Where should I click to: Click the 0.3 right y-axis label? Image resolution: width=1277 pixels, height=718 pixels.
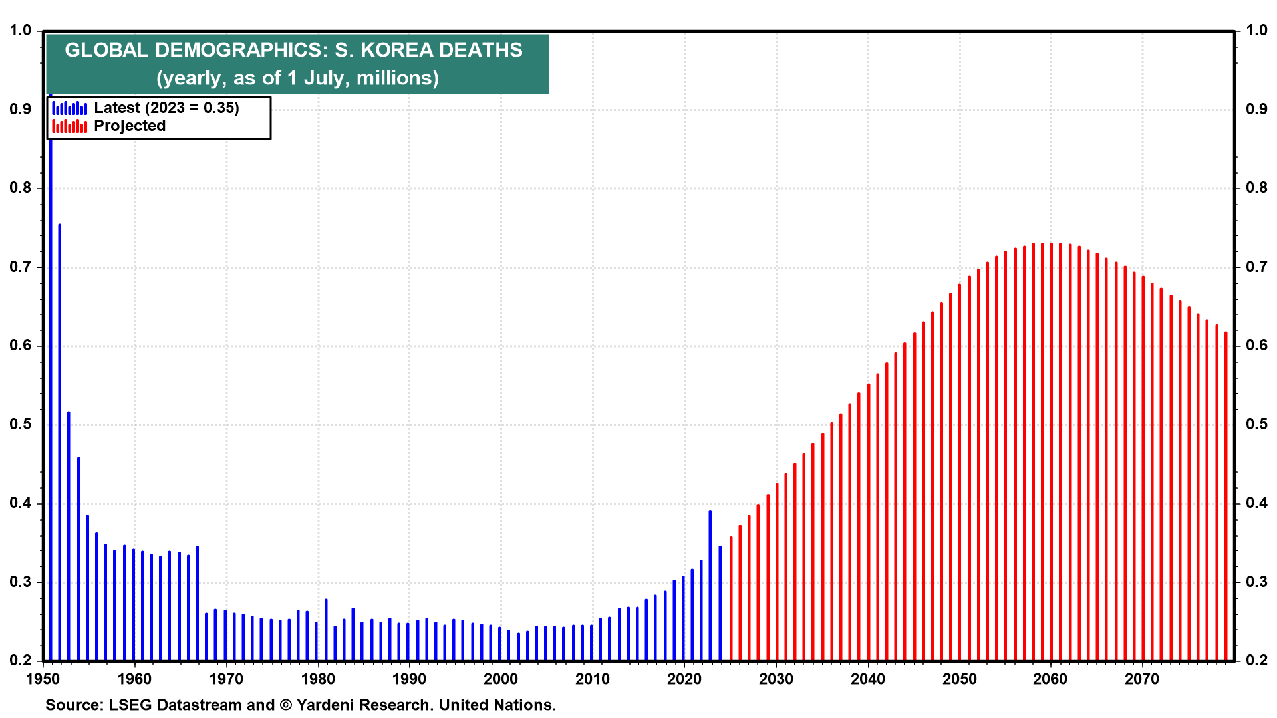[x=1256, y=582]
